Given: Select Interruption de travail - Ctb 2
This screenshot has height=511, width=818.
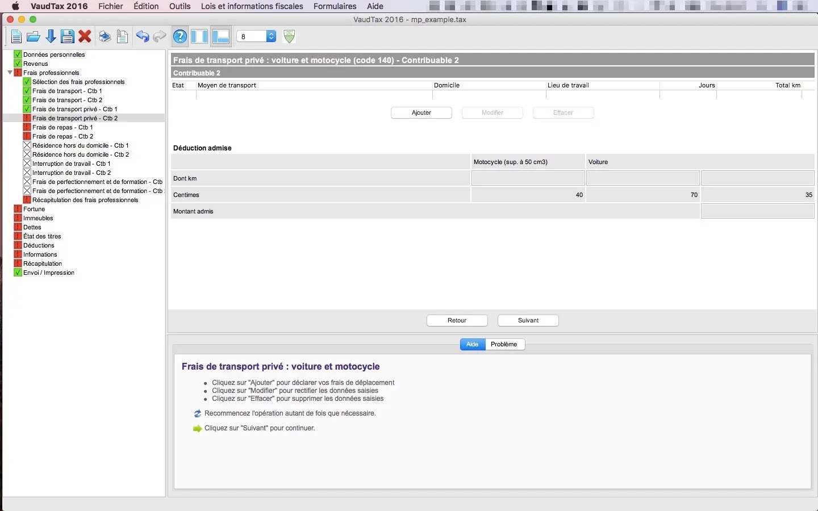Looking at the screenshot, I should point(72,173).
